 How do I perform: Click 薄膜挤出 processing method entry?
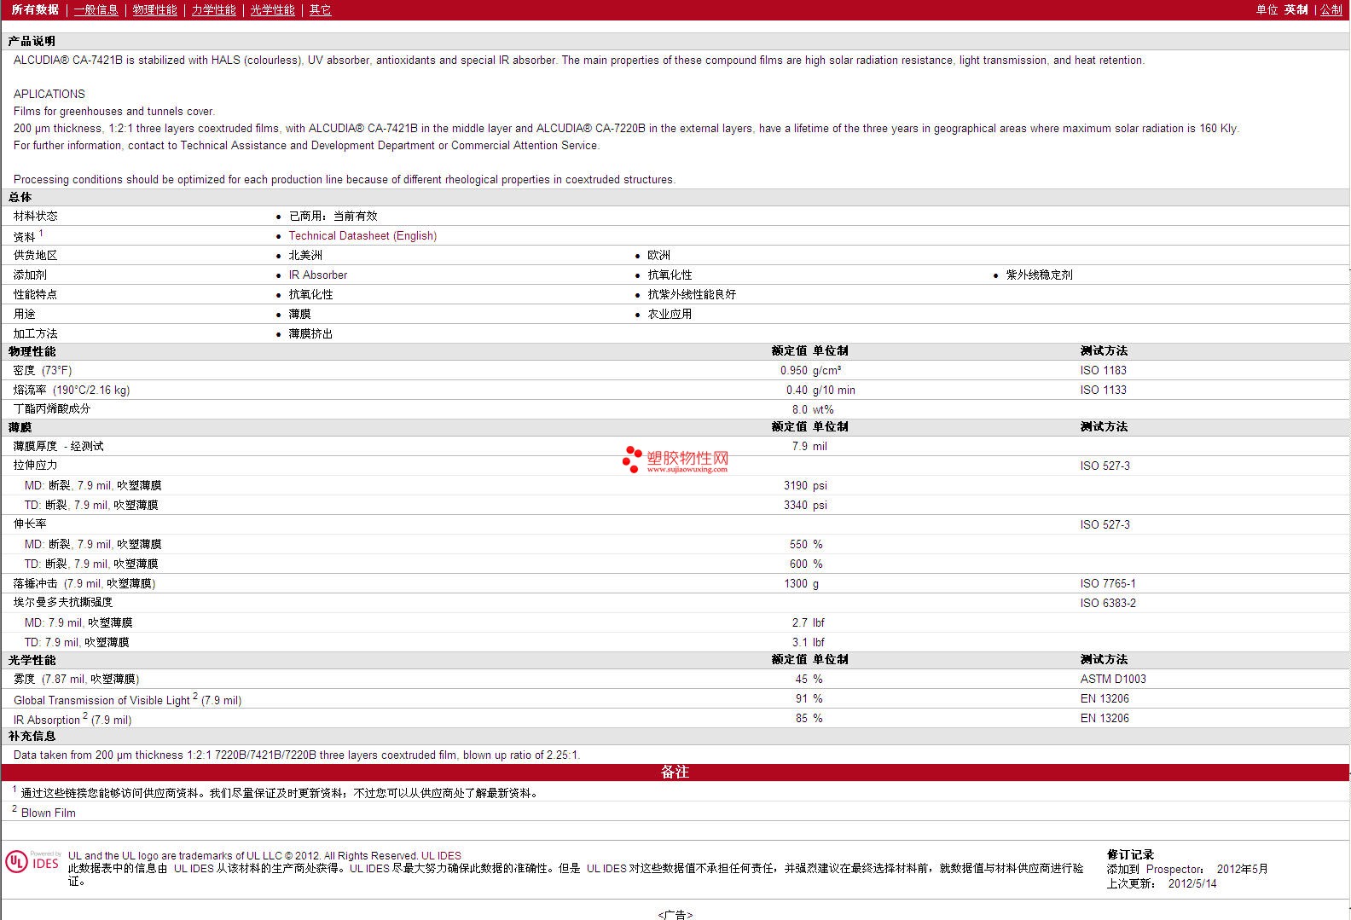click(x=310, y=334)
